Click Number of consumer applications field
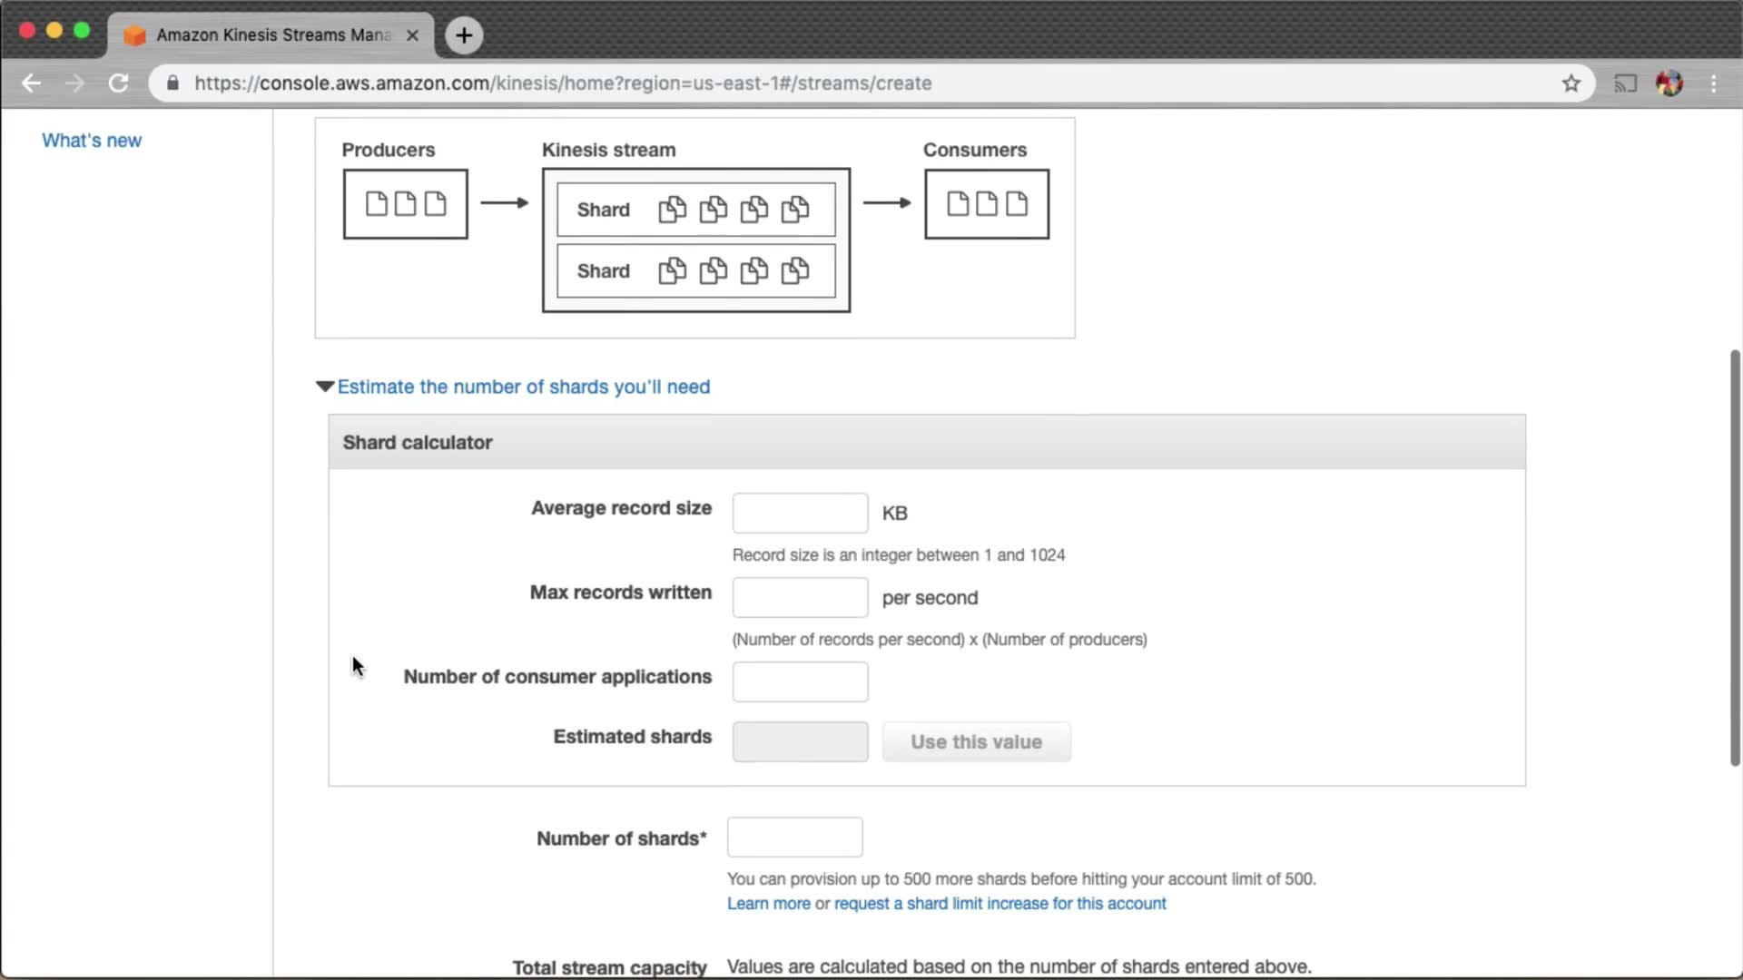The height and width of the screenshot is (980, 1743). tap(800, 682)
